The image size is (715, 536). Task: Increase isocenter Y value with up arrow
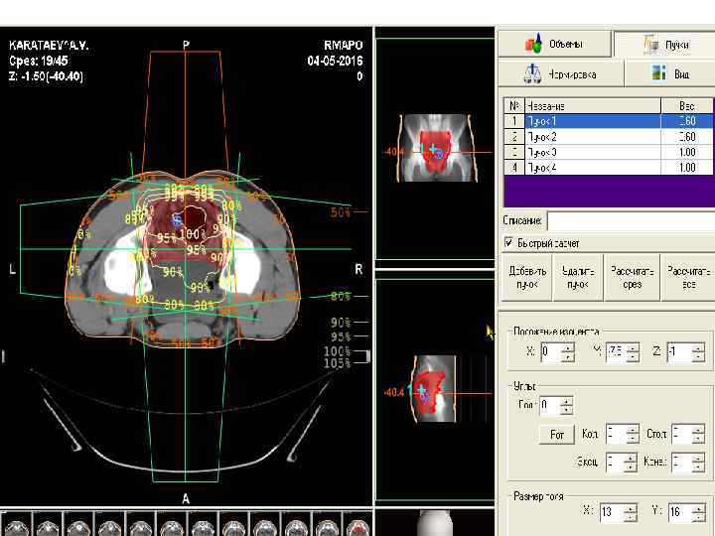(633, 348)
